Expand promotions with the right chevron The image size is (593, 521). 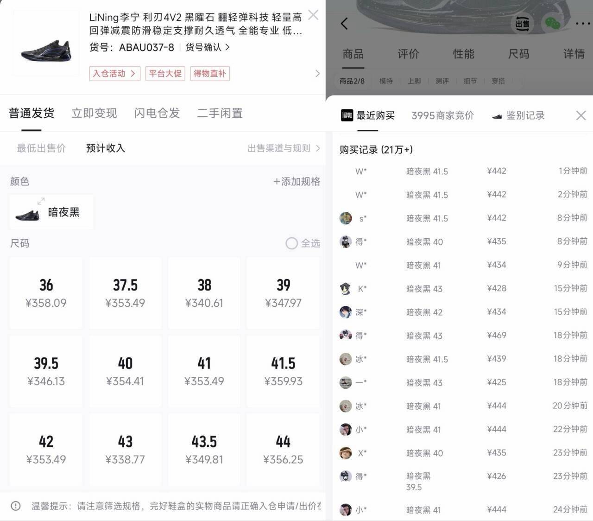(x=317, y=73)
